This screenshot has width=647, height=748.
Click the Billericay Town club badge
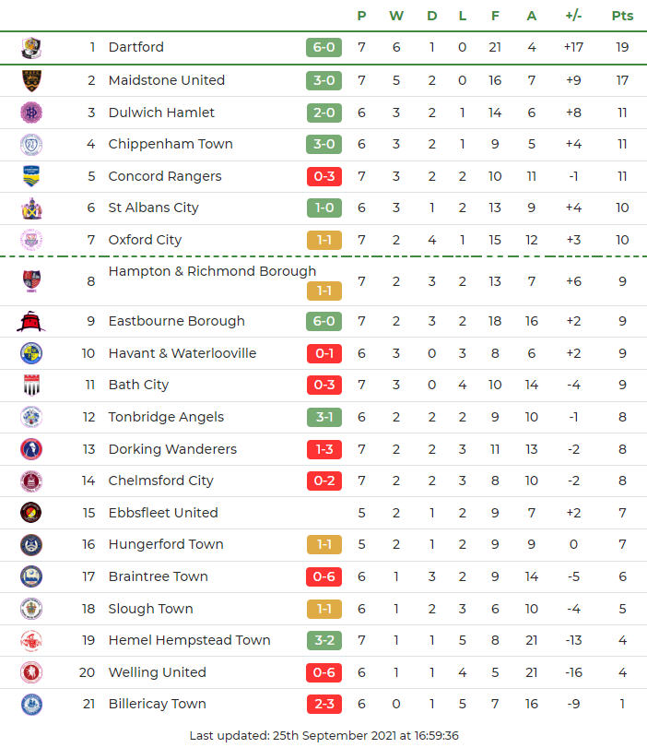(31, 704)
